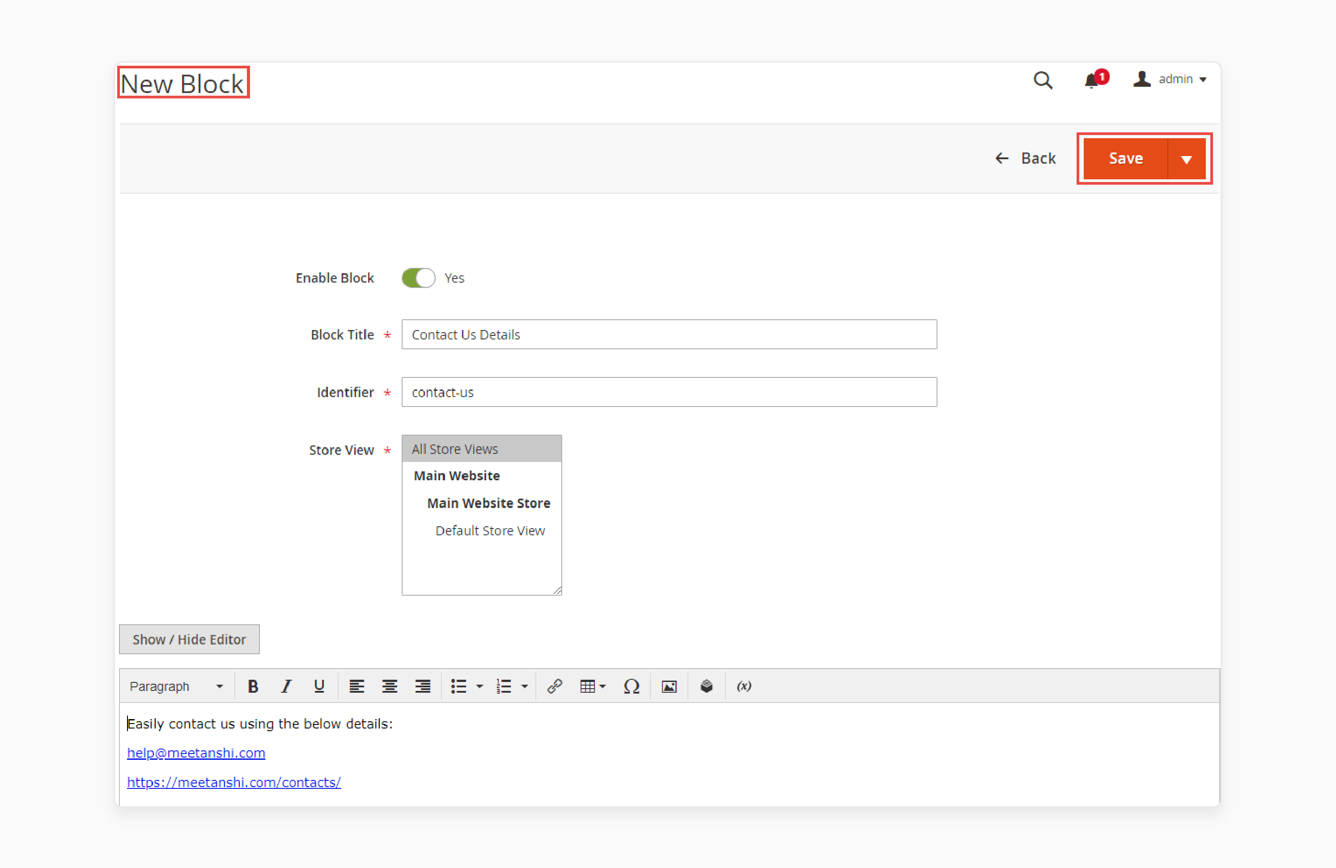Image resolution: width=1336 pixels, height=868 pixels.
Task: Open the admin search magnifier
Action: [1043, 80]
